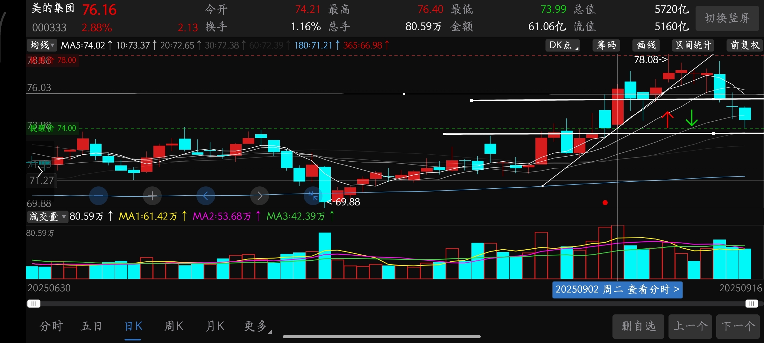764x343 pixels.
Task: Open the 更多 period menu
Action: 257,326
